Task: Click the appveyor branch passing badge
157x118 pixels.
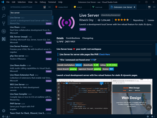Action: point(90,69)
